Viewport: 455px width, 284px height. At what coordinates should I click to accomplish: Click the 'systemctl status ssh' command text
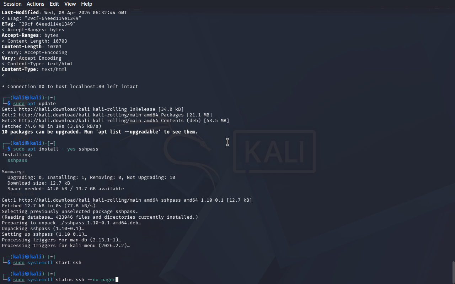pos(56,279)
